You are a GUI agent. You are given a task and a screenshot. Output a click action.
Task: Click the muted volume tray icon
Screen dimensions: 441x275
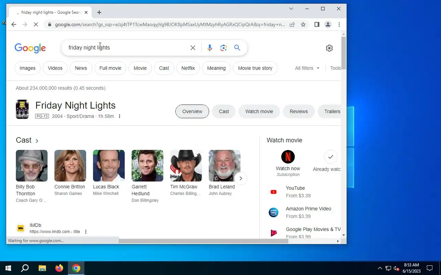click(397, 268)
